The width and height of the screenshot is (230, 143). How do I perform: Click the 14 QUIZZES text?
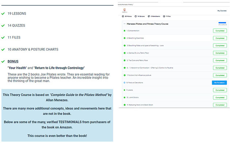click(16, 25)
